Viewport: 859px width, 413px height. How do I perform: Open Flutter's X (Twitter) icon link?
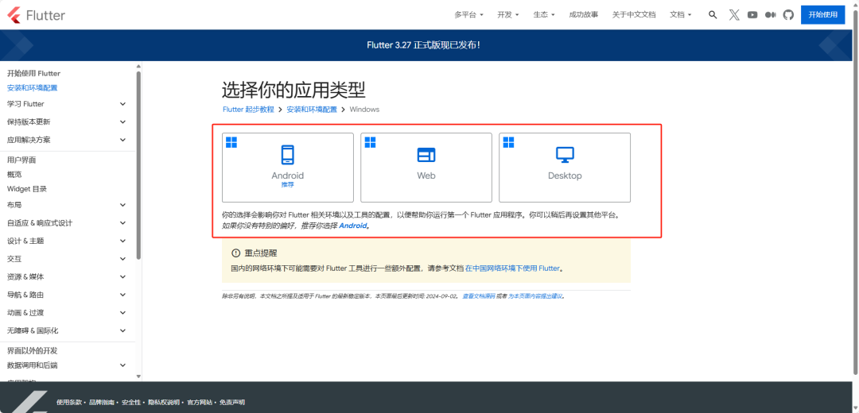coord(734,14)
